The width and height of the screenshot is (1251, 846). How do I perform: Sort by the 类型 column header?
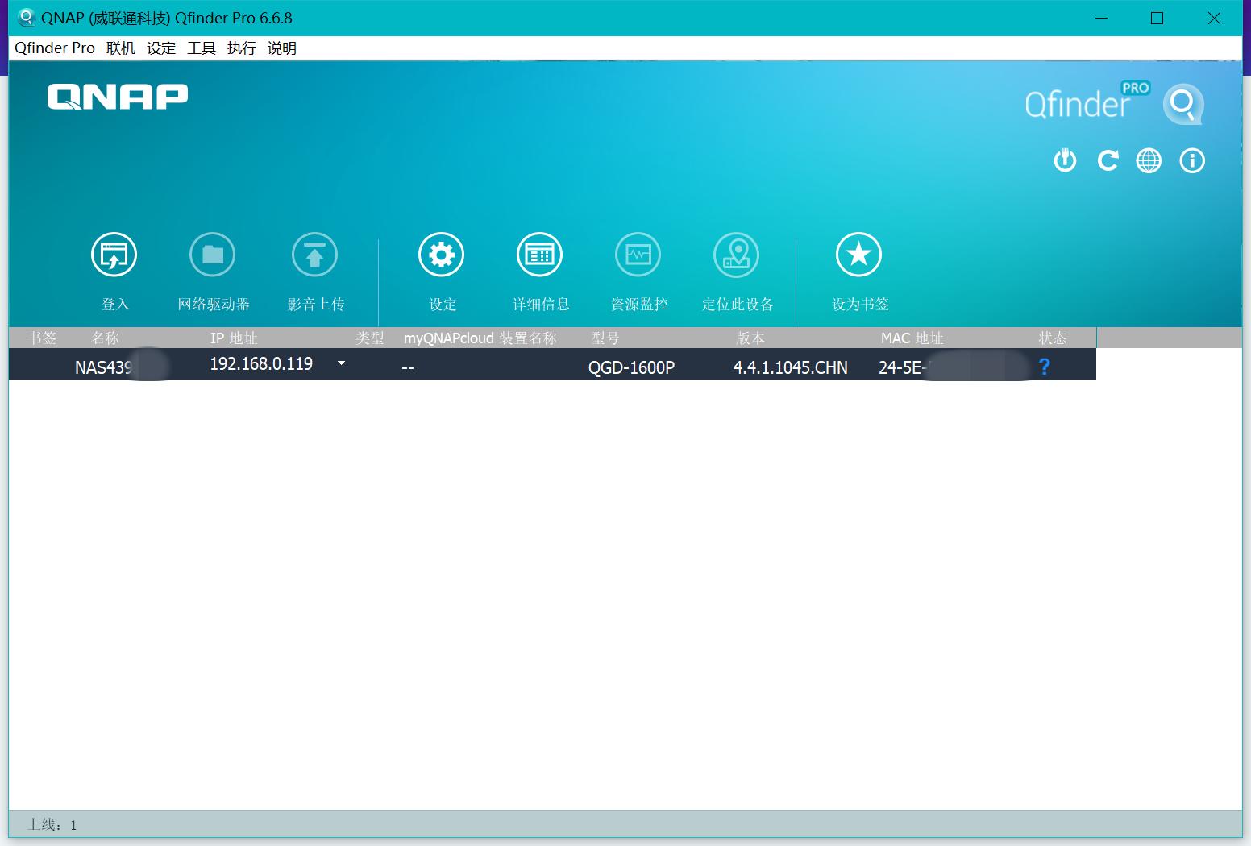tap(370, 338)
